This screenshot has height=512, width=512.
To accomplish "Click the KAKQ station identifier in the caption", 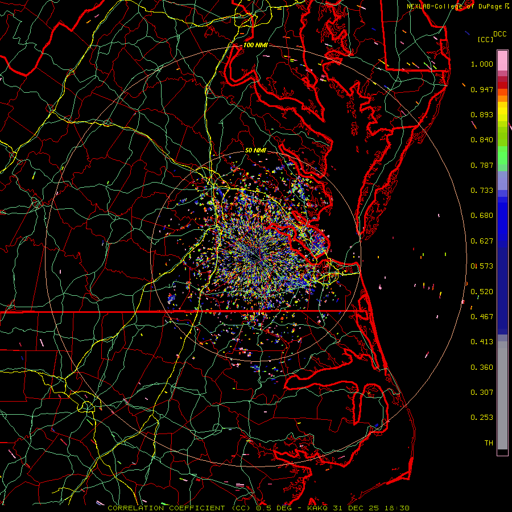I will [x=317, y=508].
